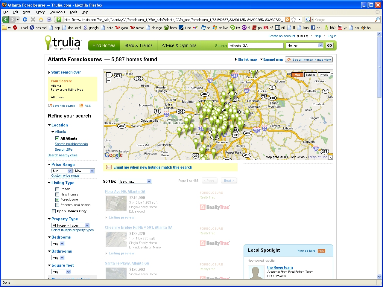The image size is (383, 287).
Task: Open the Sort by Best match dropdown
Action: coord(136,181)
